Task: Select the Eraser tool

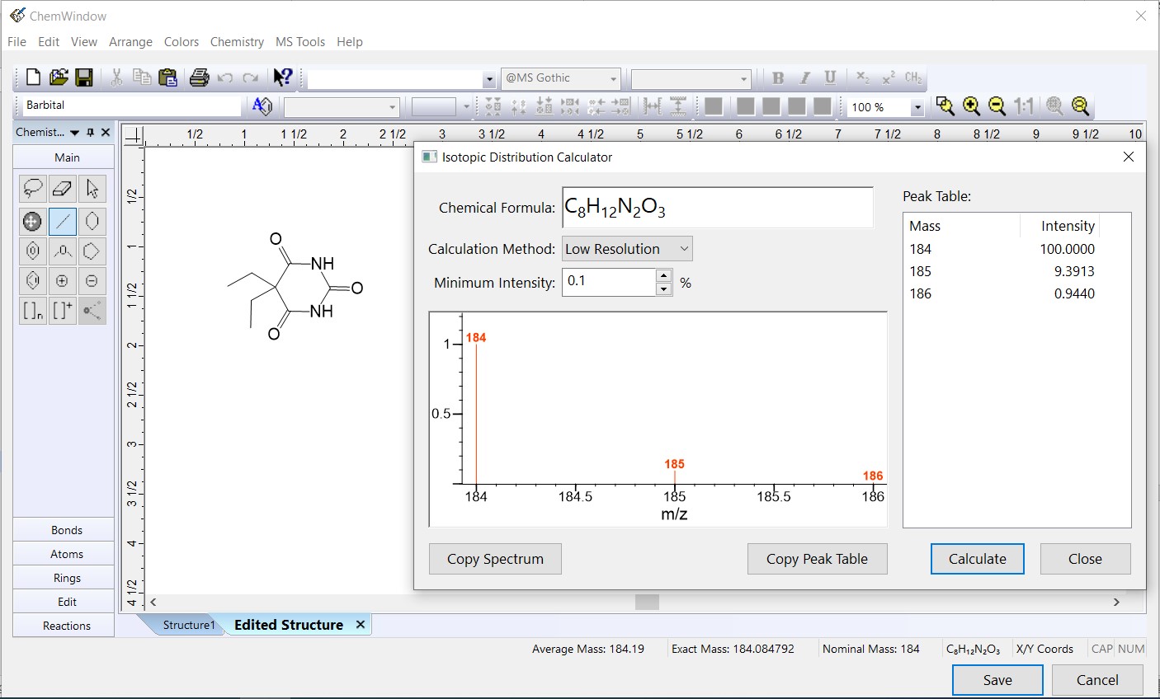Action: (62, 189)
